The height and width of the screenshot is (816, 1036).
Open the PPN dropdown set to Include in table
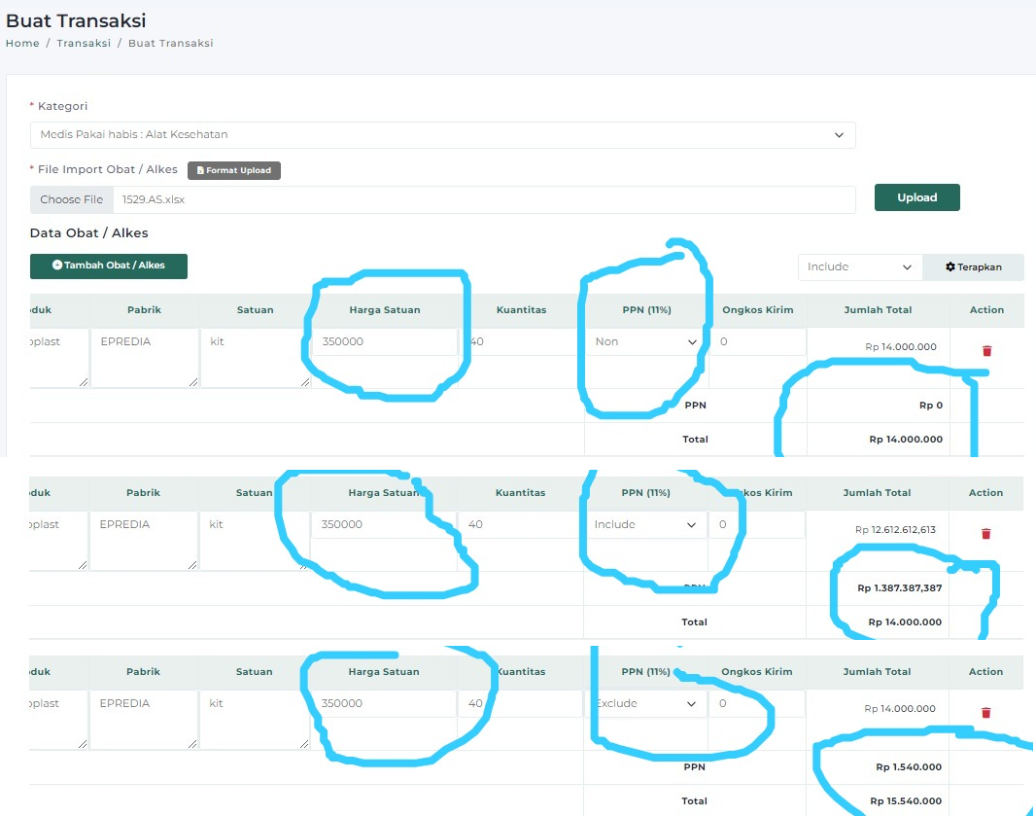click(645, 524)
